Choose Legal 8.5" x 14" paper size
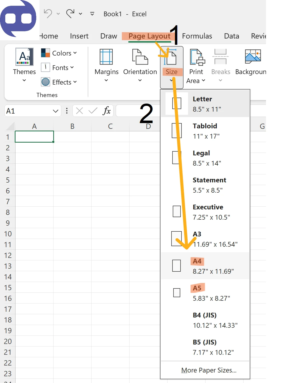The image size is (284, 383). (x=205, y=158)
